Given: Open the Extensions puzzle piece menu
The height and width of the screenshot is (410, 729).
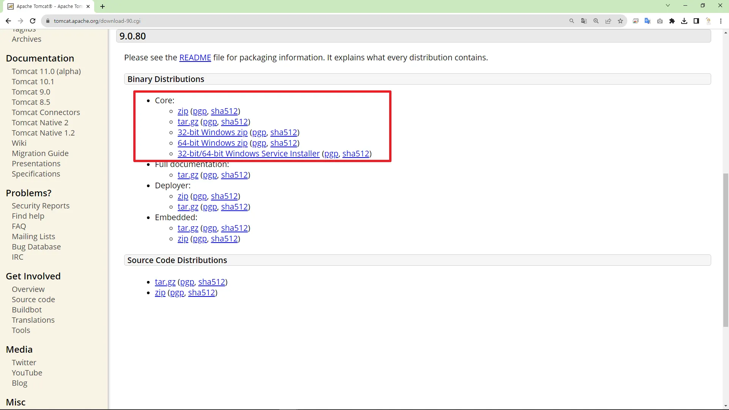Looking at the screenshot, I should (672, 21).
